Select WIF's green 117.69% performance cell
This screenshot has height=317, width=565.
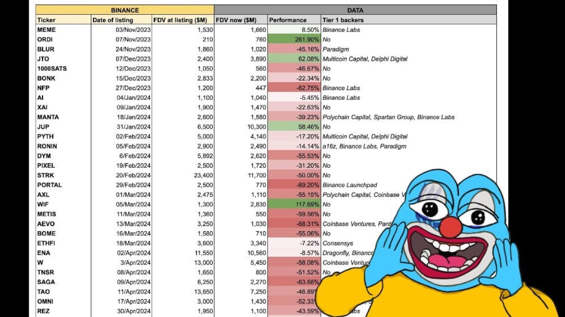click(294, 205)
